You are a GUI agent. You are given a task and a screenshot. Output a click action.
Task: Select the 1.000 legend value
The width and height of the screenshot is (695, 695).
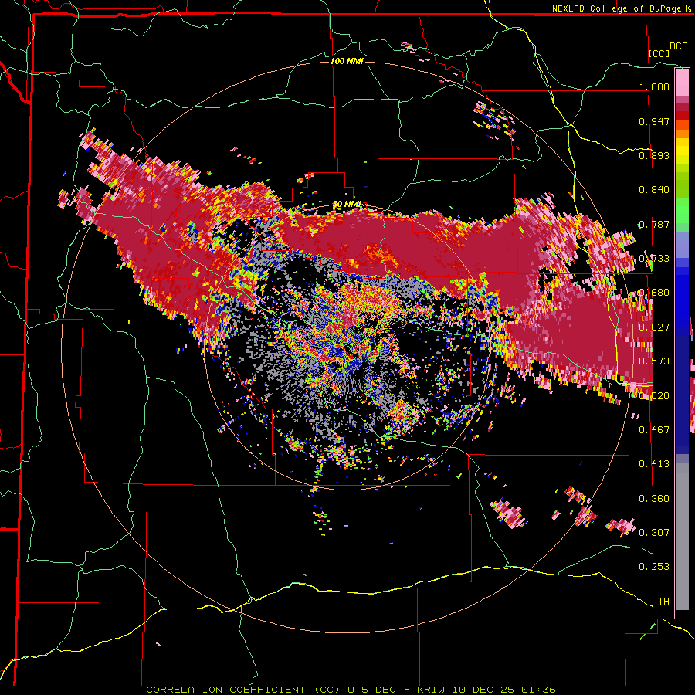coord(654,86)
